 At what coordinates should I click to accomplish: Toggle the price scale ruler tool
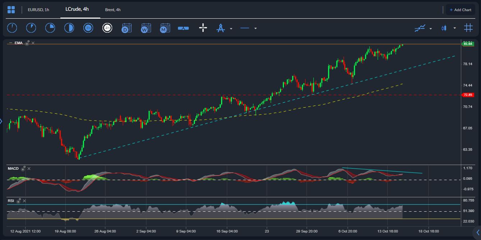click(x=183, y=28)
